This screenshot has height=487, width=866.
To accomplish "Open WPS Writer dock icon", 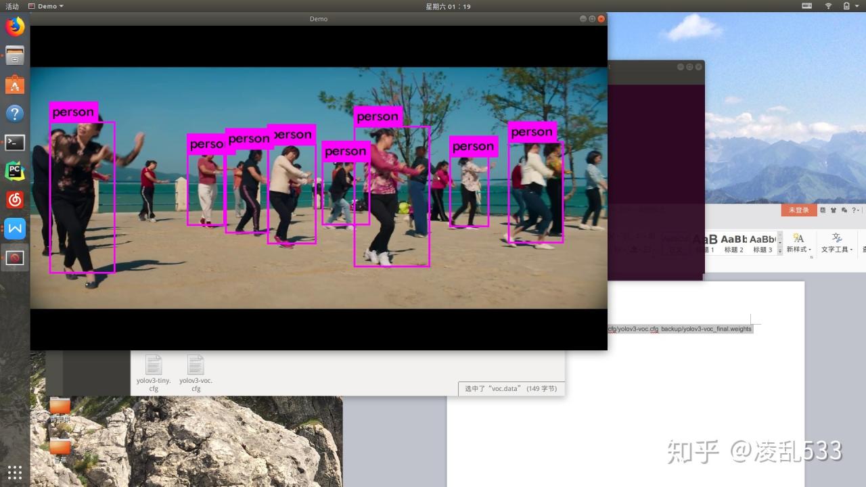I will pyautogui.click(x=15, y=229).
